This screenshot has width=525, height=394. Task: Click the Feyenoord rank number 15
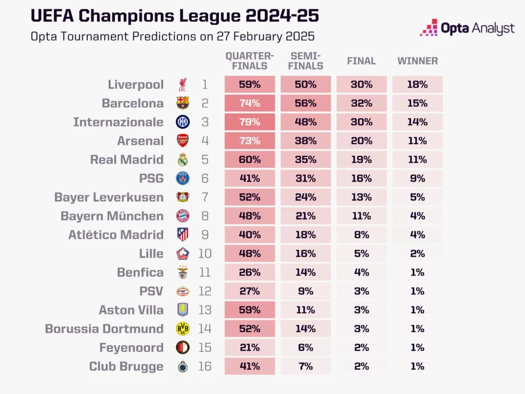tap(205, 348)
